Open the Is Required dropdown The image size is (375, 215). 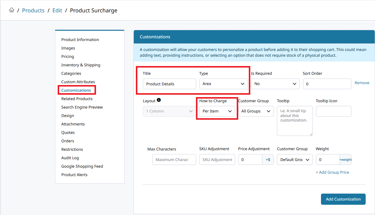coord(275,84)
